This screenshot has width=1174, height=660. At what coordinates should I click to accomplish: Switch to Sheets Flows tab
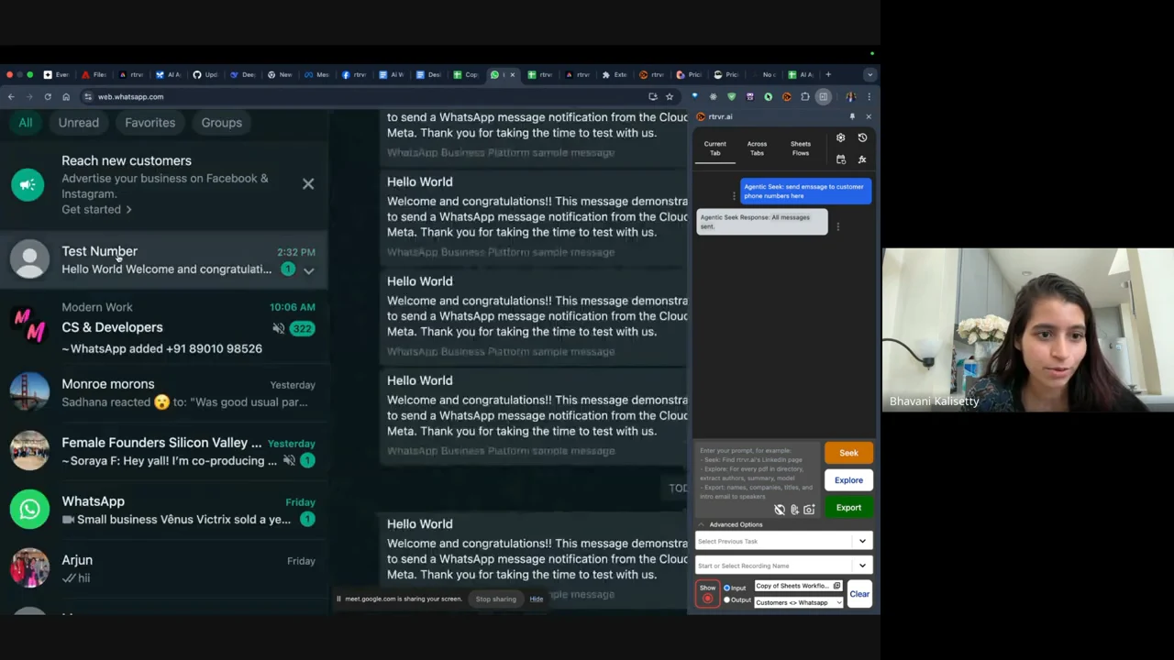(x=801, y=148)
